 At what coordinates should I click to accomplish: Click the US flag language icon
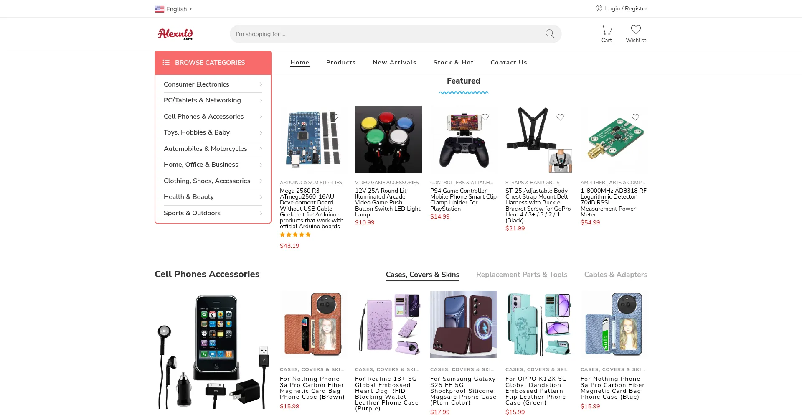(x=160, y=9)
